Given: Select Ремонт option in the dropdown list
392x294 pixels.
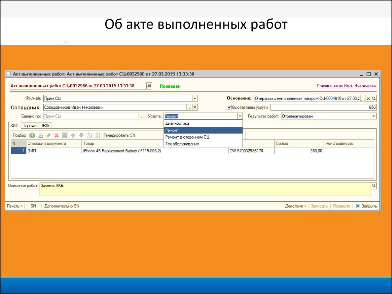Looking at the screenshot, I should tap(203, 130).
